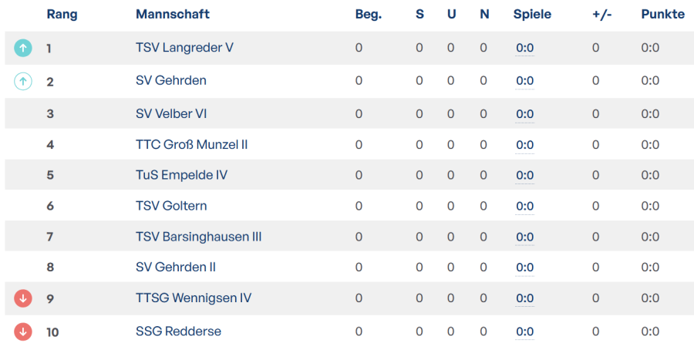
Task: Click the filled promotion arrow icon for rank 1
Action: click(x=23, y=48)
